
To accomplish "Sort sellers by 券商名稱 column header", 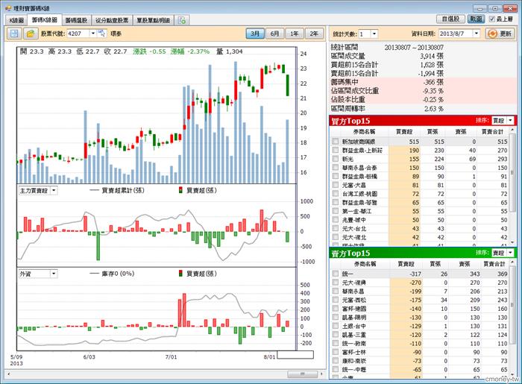I will 365,264.
